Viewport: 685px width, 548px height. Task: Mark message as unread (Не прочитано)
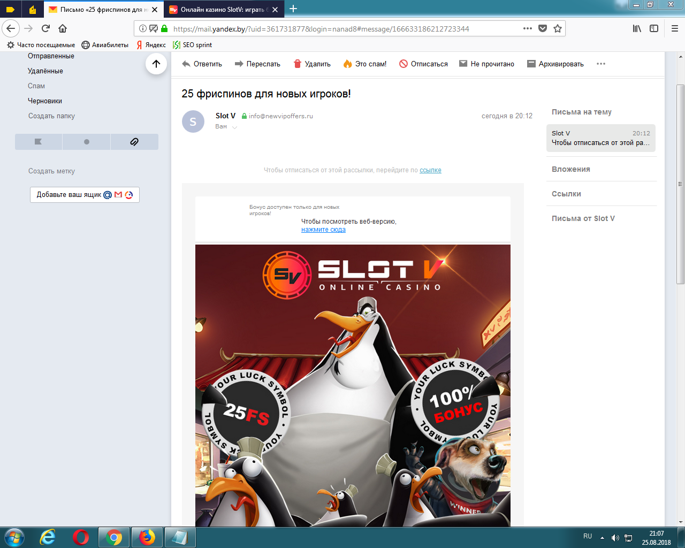[x=486, y=64]
